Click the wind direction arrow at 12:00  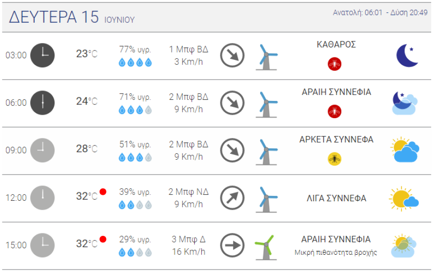(x=232, y=198)
